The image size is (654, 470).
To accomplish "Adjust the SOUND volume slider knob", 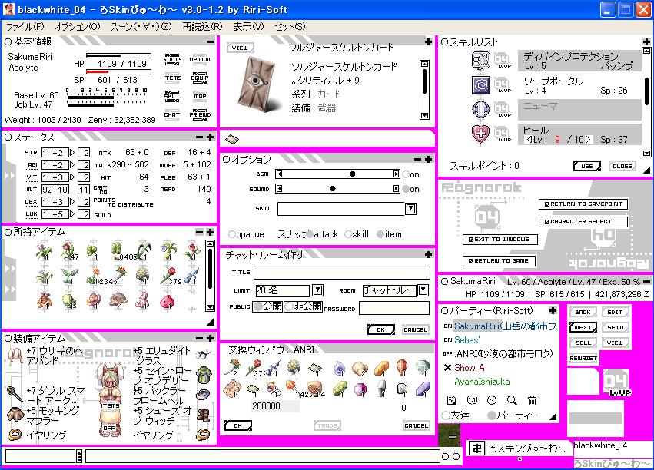I will click(x=333, y=189).
